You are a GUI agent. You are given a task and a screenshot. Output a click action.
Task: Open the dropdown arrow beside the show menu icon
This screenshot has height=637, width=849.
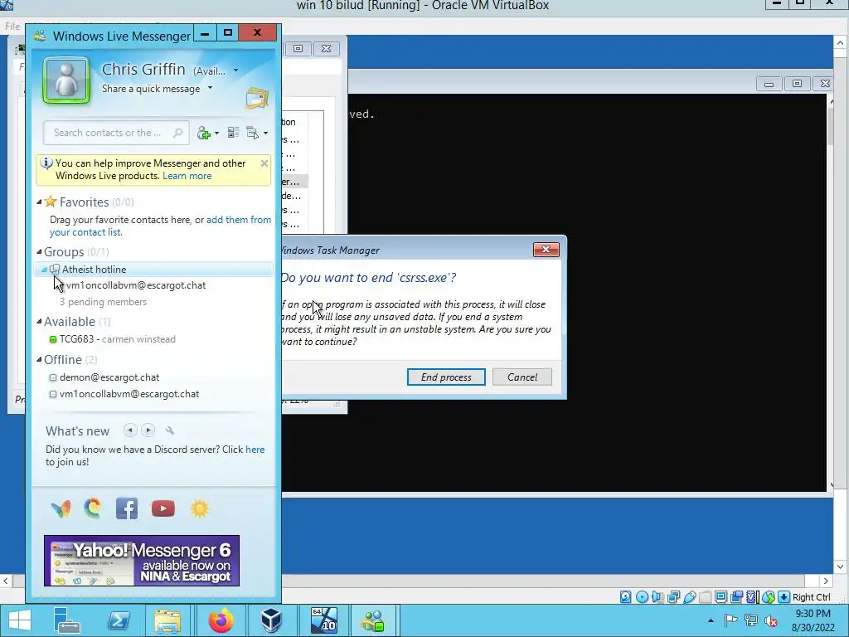tap(265, 134)
